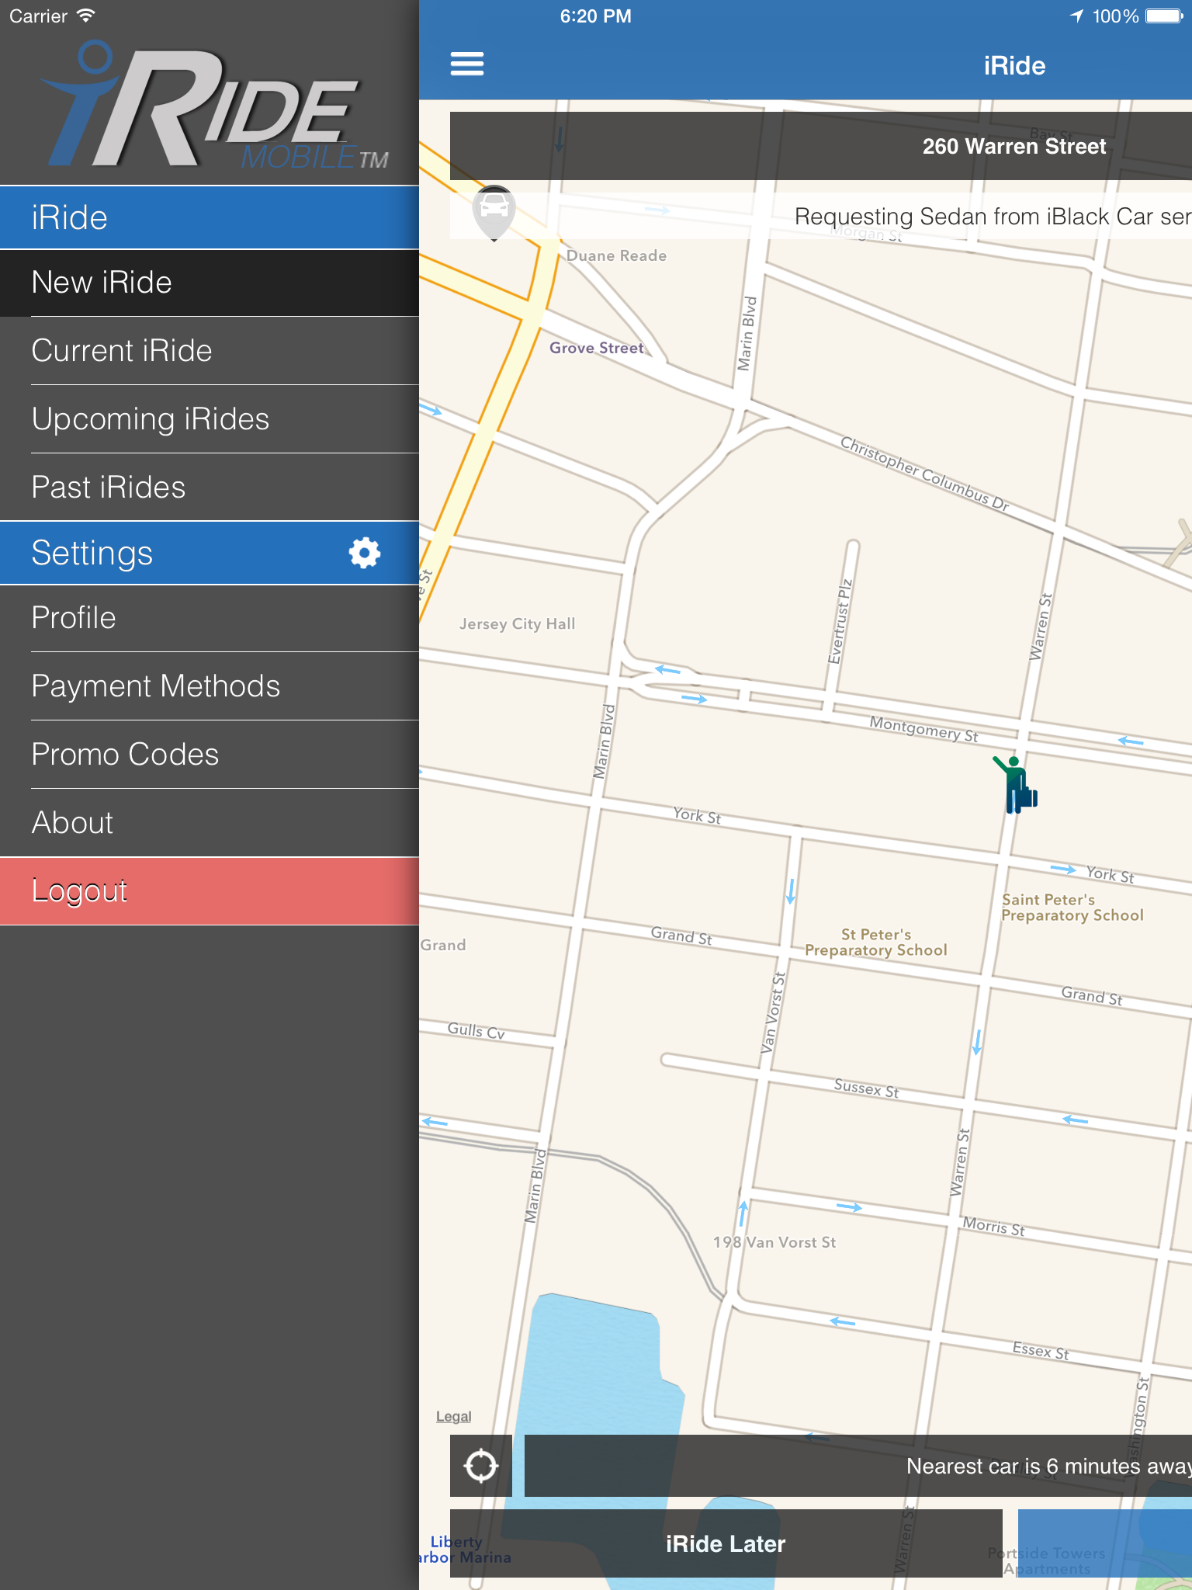Viewport: 1192px width, 1590px height.
Task: Tap the Logout button
Action: pos(210,891)
